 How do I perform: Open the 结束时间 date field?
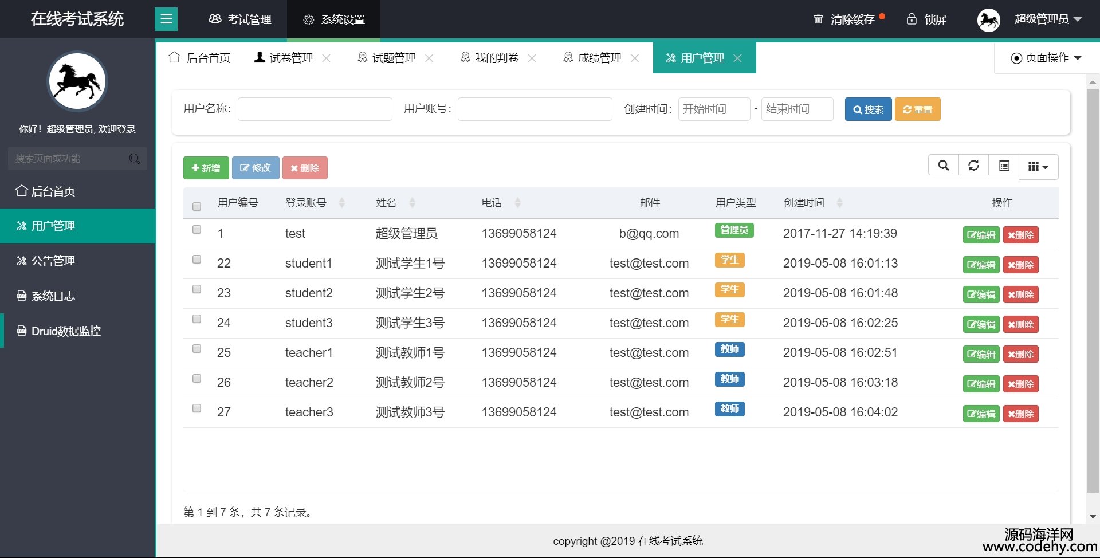click(x=797, y=109)
